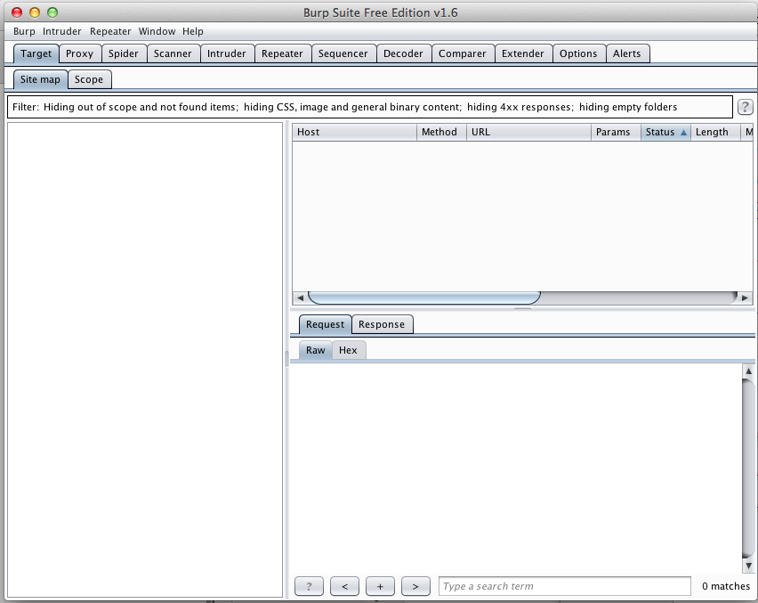This screenshot has width=758, height=603.
Task: Sort table by Status column
Action: point(665,132)
